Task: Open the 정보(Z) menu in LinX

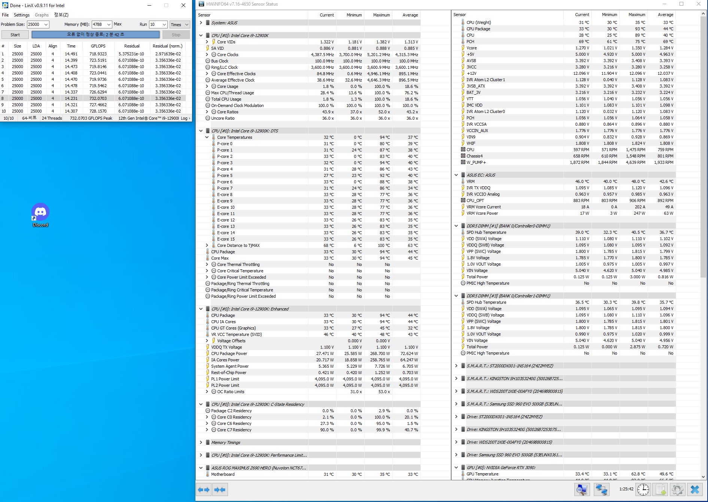Action: pos(61,15)
